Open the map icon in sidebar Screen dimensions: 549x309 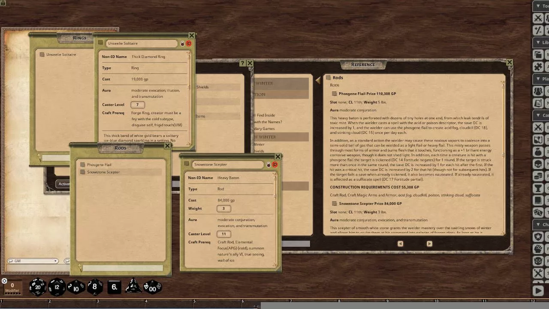click(538, 139)
